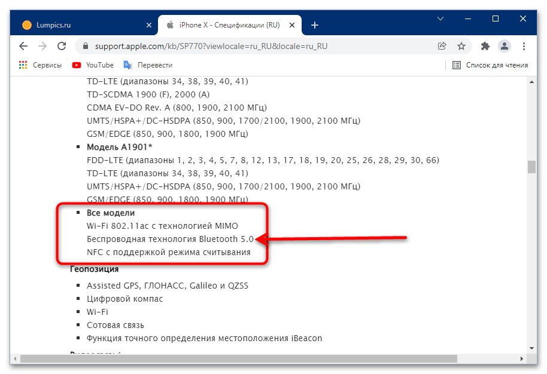Reload the Apple support page
Screen dimensions: 547x374
click(x=62, y=46)
